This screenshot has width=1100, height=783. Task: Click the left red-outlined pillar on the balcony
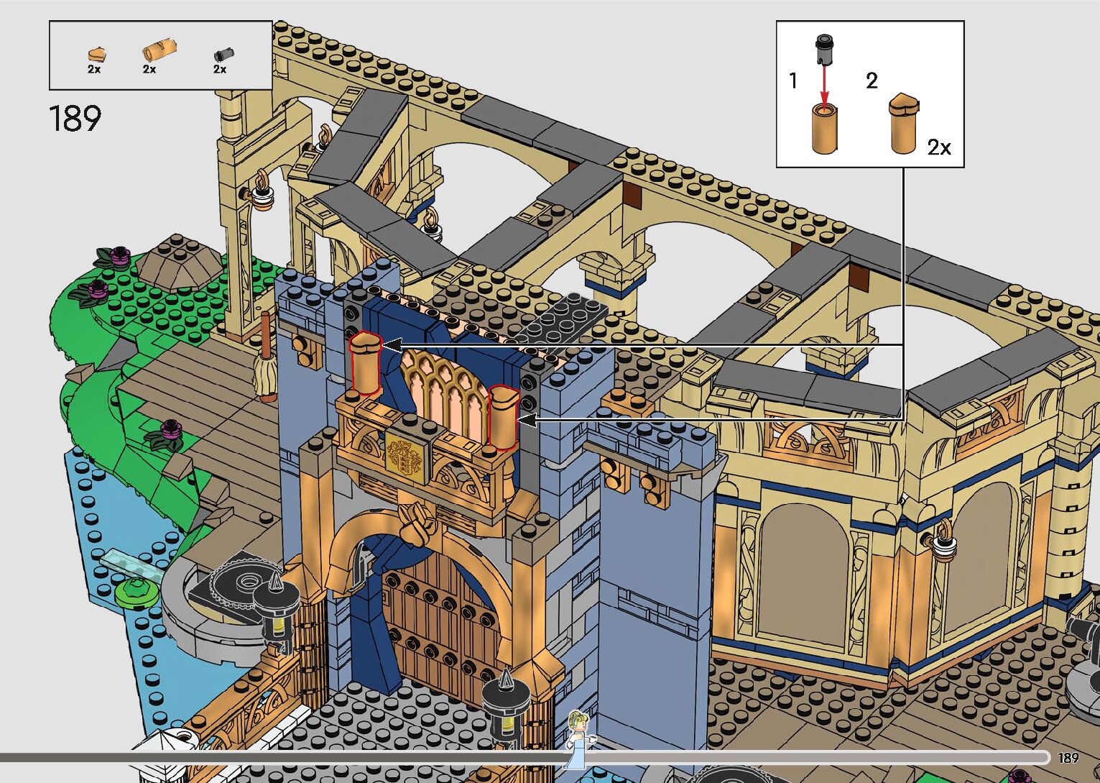click(x=366, y=365)
